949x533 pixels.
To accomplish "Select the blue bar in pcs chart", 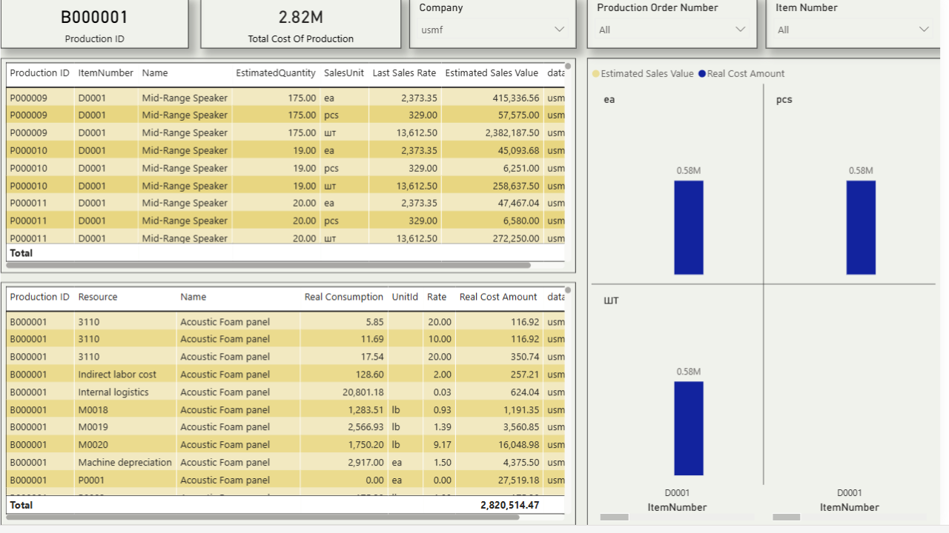I will pos(861,227).
